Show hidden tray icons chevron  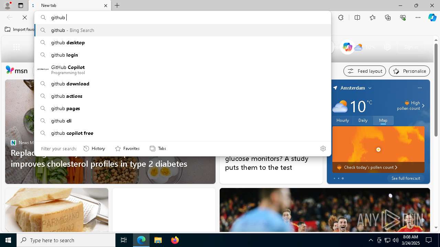pos(371,240)
